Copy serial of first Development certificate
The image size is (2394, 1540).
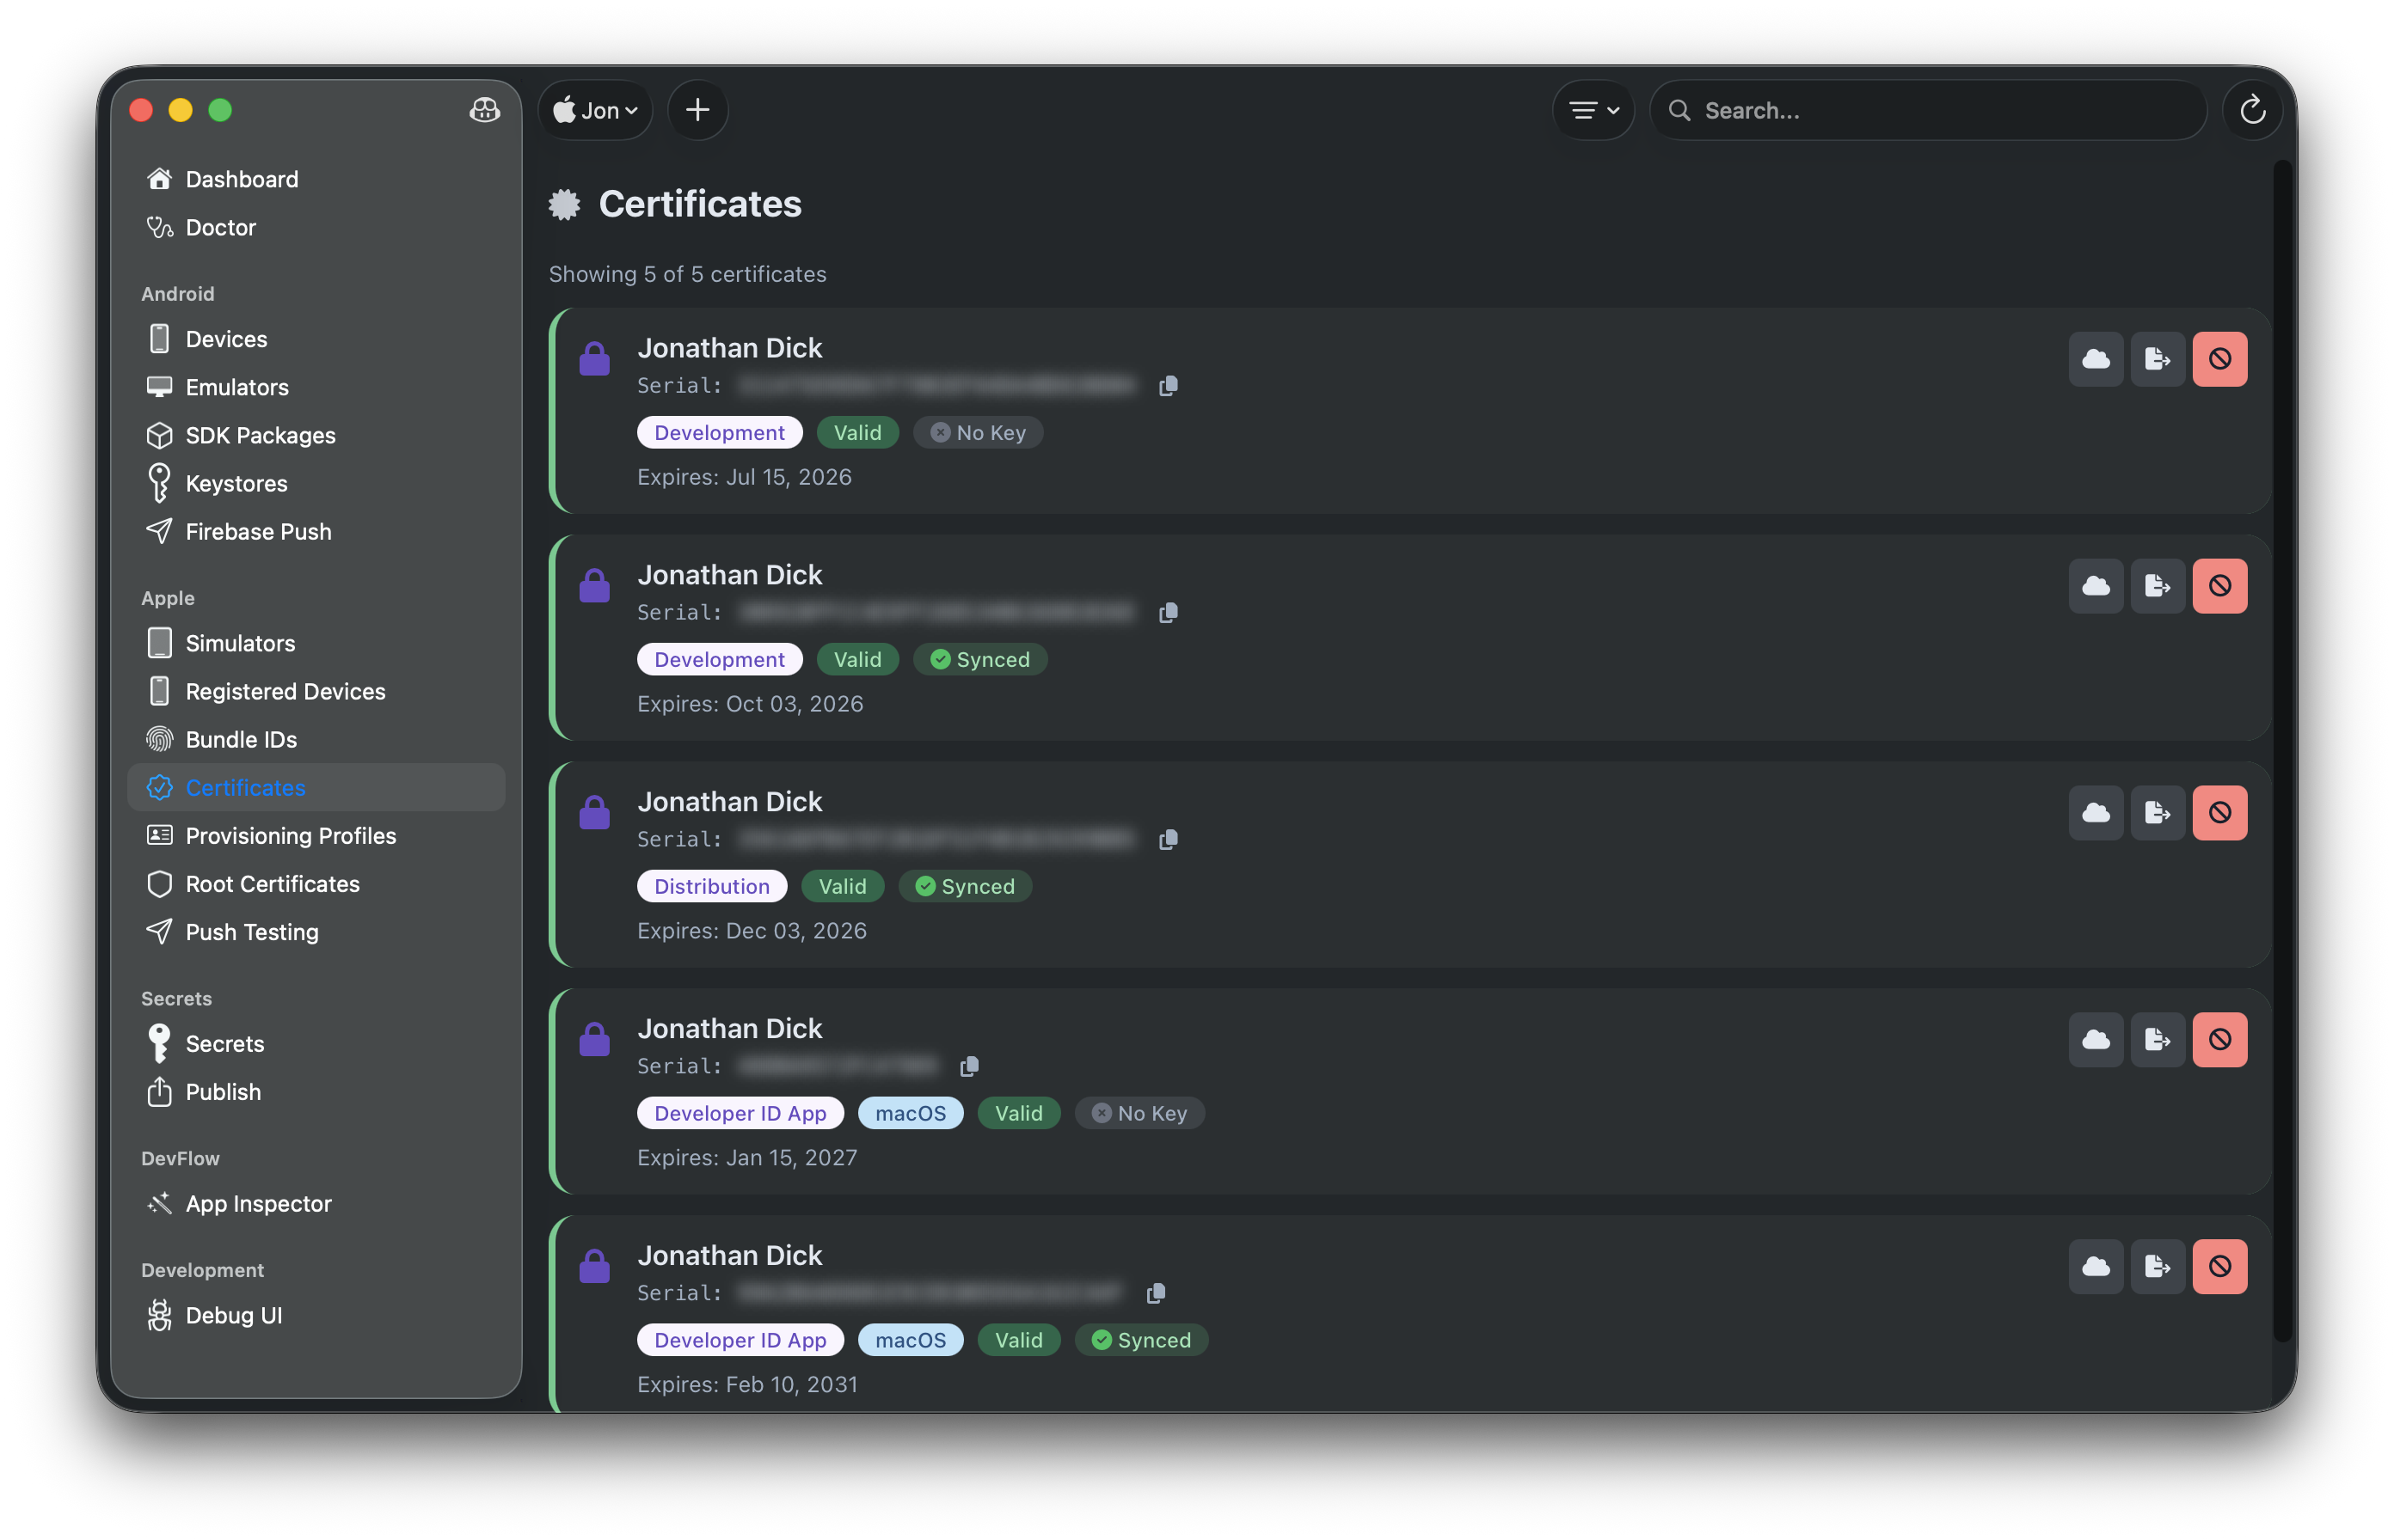1168,386
